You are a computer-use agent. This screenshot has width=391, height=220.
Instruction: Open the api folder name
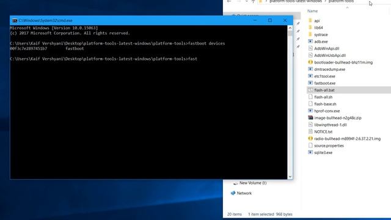(317, 21)
